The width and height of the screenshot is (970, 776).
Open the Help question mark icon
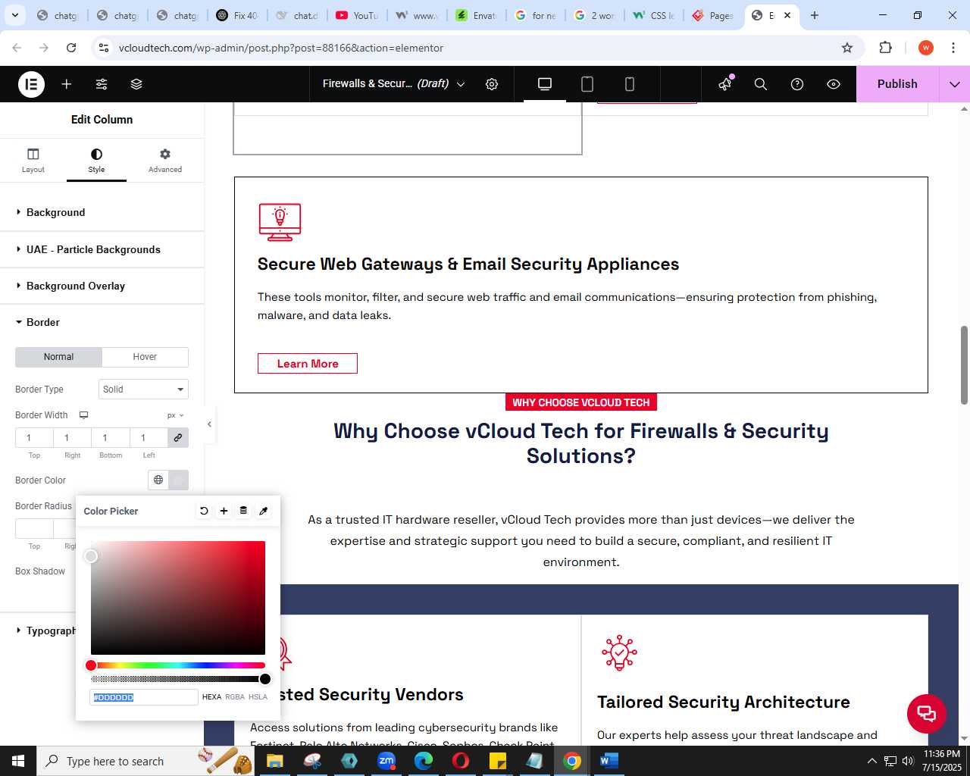tap(797, 84)
